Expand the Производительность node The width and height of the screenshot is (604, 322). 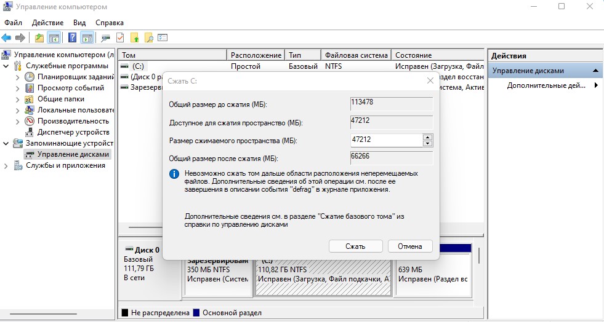(x=18, y=122)
